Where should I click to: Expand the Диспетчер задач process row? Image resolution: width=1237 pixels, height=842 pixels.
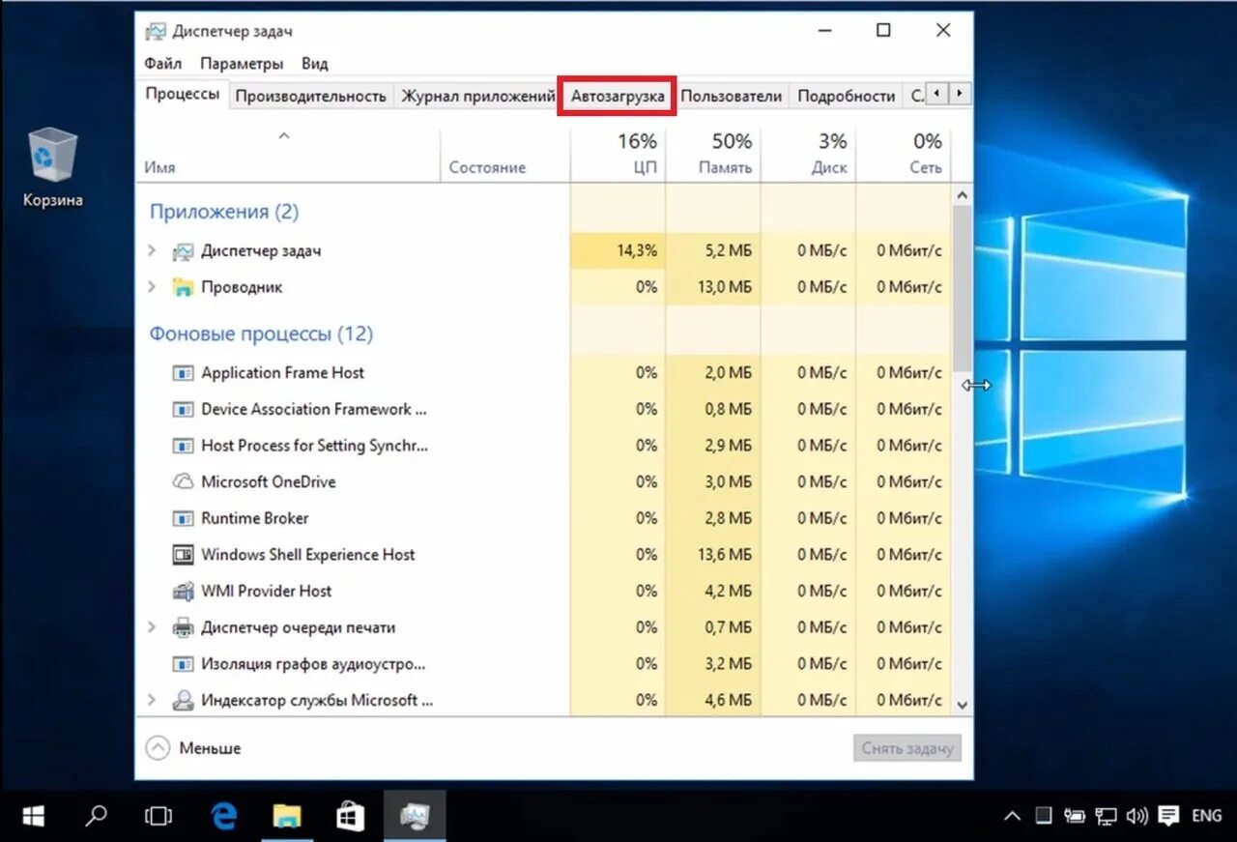pyautogui.click(x=151, y=250)
